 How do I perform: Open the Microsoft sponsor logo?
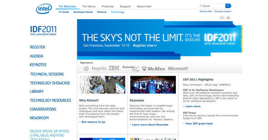coord(178,69)
